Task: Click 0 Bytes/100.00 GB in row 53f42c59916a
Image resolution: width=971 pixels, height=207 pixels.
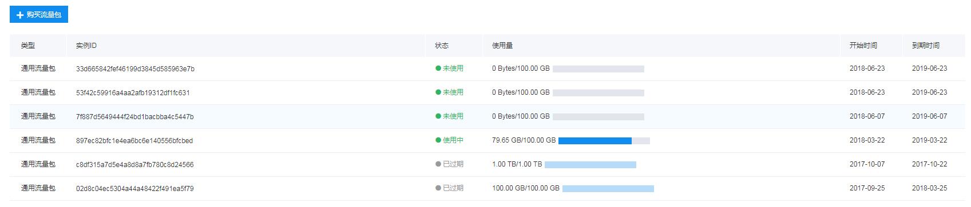Action: click(521, 92)
